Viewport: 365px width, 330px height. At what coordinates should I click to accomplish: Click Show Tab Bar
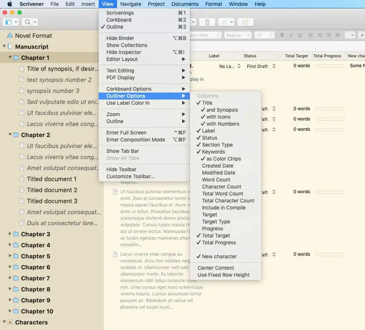click(x=144, y=151)
